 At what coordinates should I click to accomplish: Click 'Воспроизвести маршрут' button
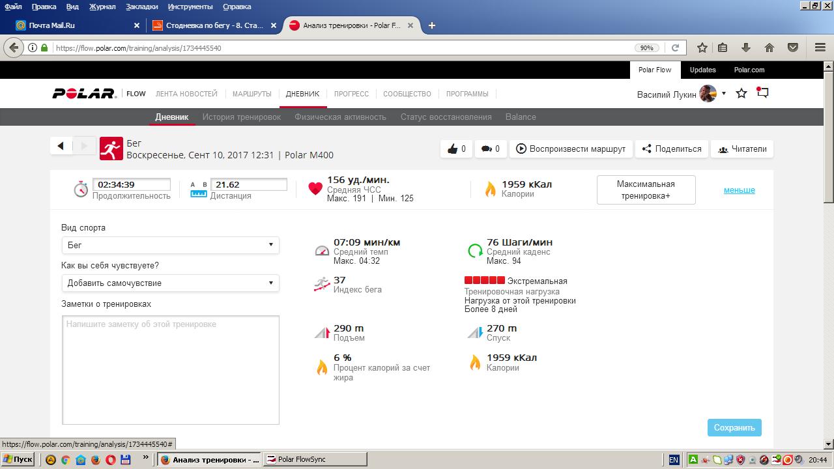click(x=571, y=149)
